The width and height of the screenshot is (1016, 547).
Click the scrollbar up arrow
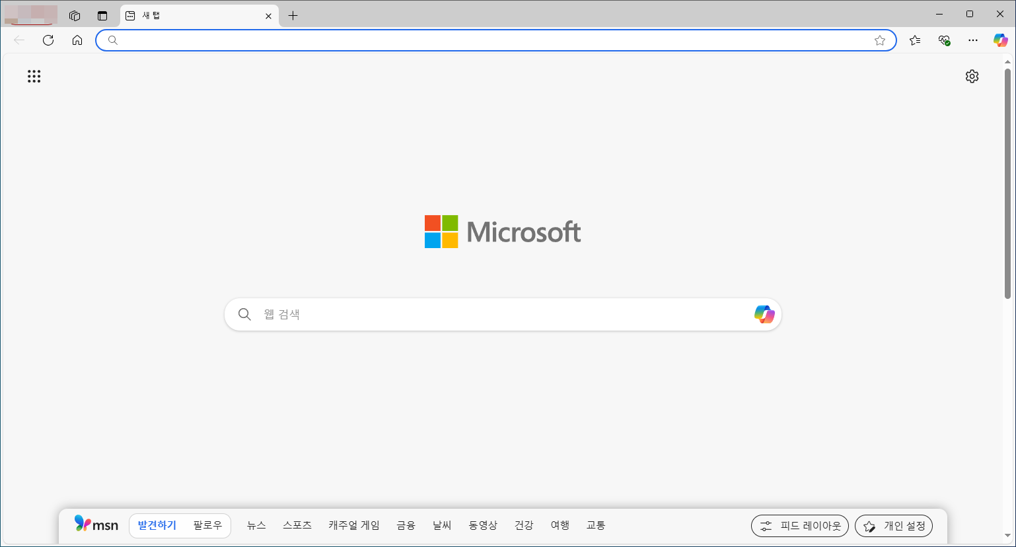pos(1007,61)
